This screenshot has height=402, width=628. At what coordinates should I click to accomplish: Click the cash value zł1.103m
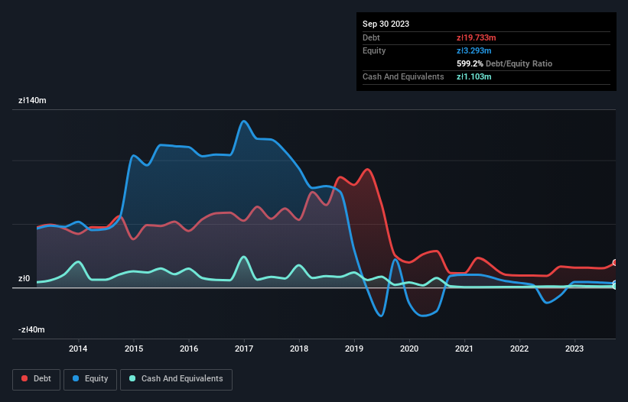tap(473, 76)
